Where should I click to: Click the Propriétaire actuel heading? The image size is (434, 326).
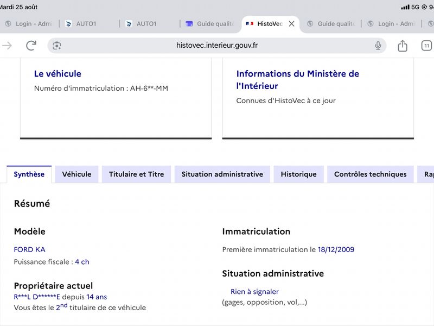[x=53, y=286]
